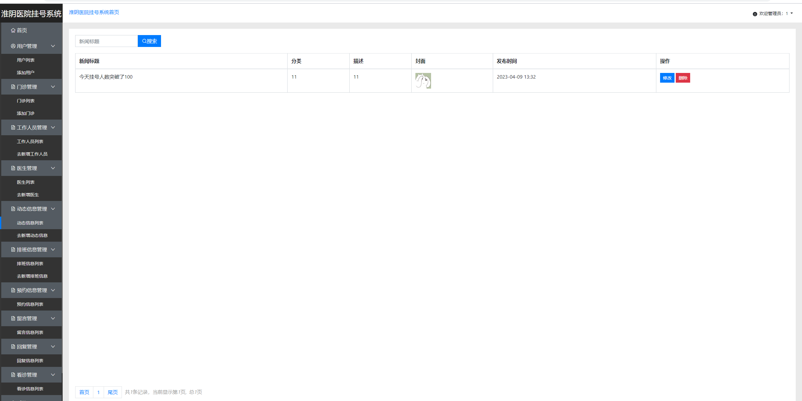Image resolution: width=802 pixels, height=401 pixels.
Task: Collapse the 排班信息管理 chevron
Action: pyautogui.click(x=53, y=249)
